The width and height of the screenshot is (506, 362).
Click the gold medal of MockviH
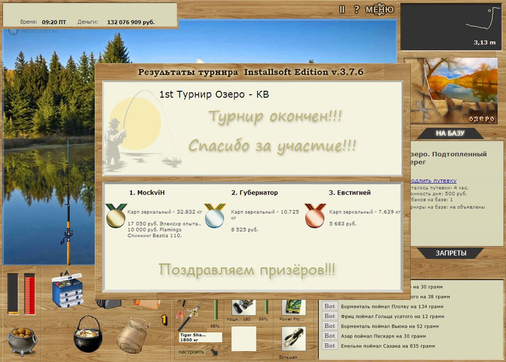click(x=116, y=215)
